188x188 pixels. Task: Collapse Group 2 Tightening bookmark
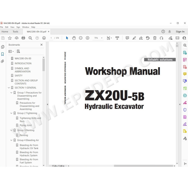coord(11,113)
